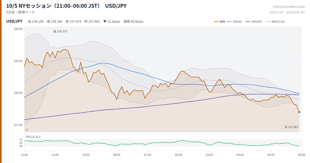The width and height of the screenshot is (310, 163).
Task: Click the 158.20 y-axis label
Action: (x=18, y=61)
